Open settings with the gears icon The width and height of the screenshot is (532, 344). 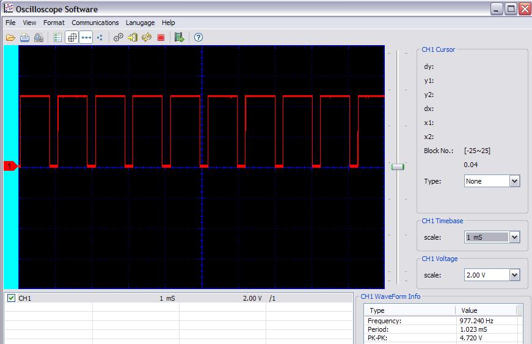[x=118, y=37]
